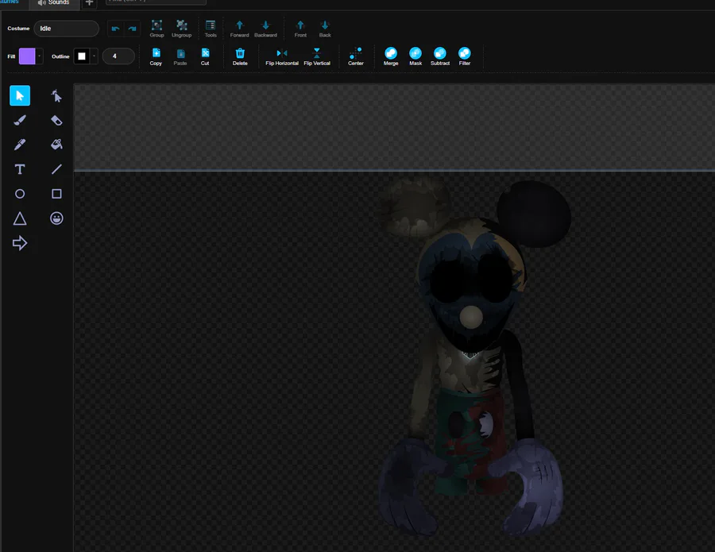Move selection Backward one layer
This screenshot has height=552, width=715.
[x=265, y=29]
